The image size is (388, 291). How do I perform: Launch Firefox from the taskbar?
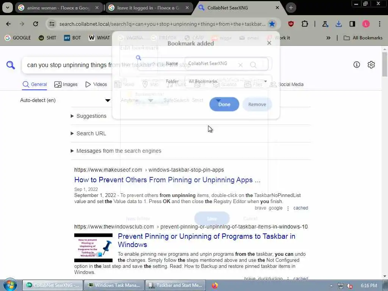(215, 285)
